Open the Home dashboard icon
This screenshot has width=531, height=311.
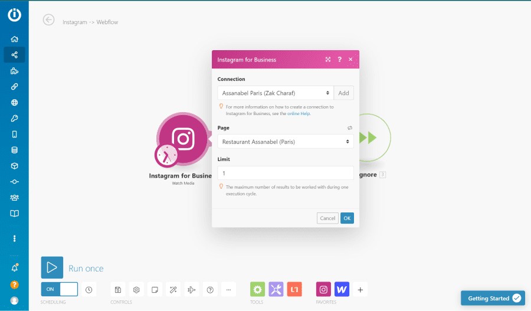click(x=14, y=39)
